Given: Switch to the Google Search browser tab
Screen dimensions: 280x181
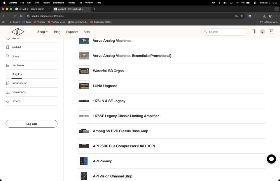Looking at the screenshot, I should (31, 9).
